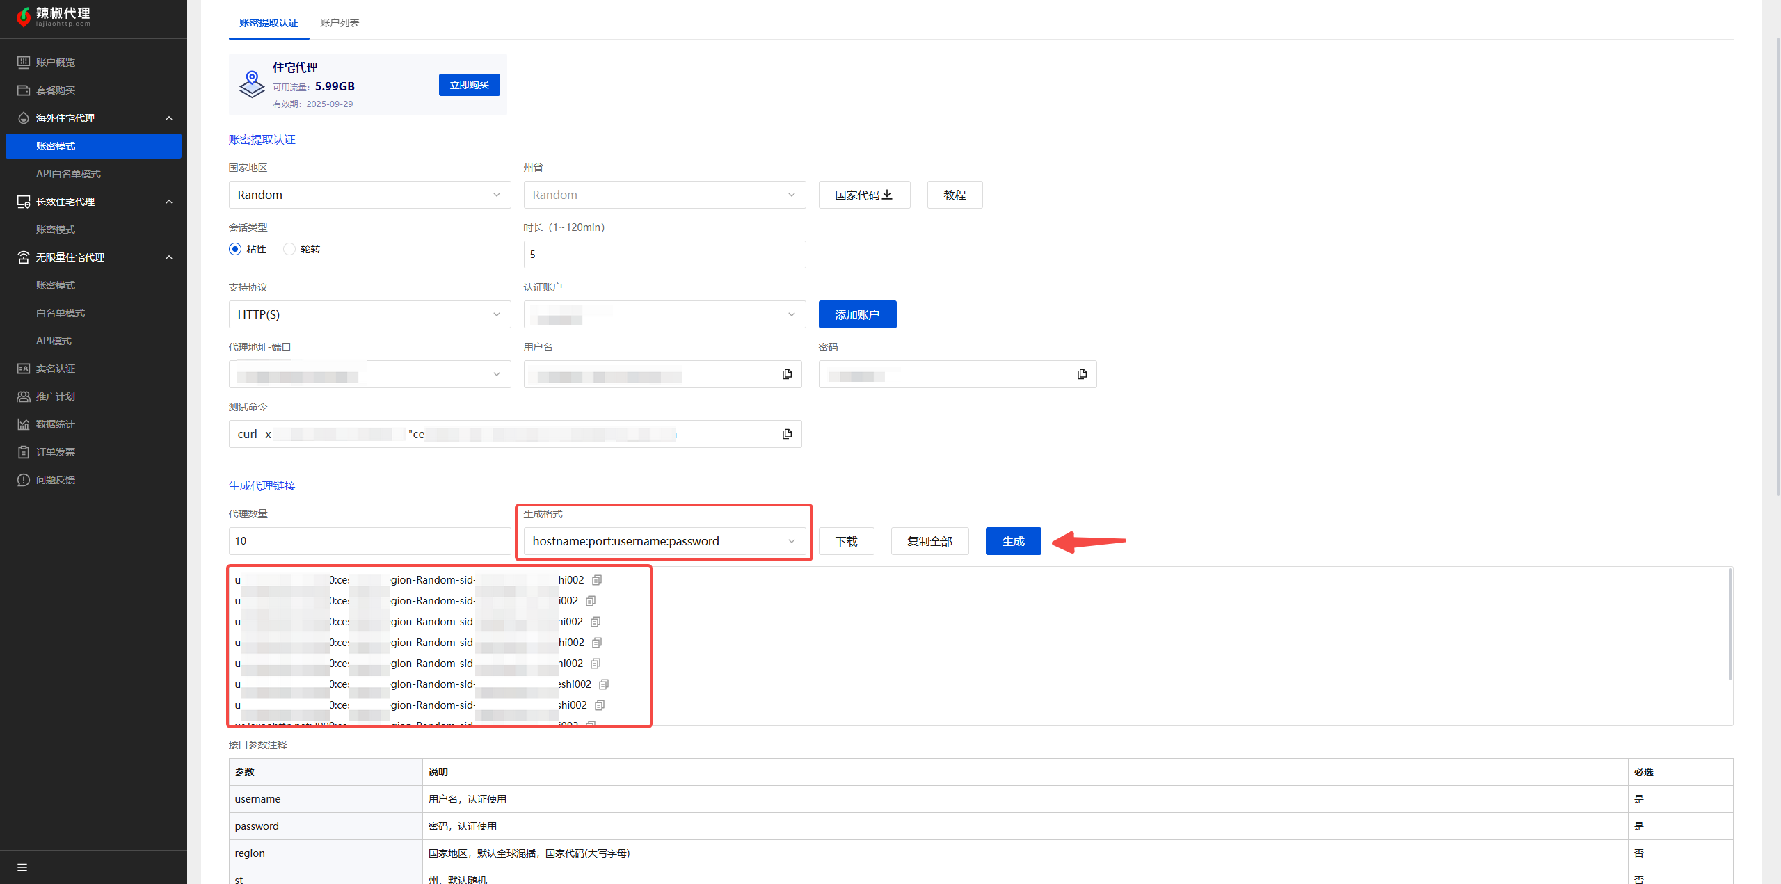The image size is (1781, 884).
Task: Open API白名单模式 in sidebar
Action: [x=68, y=174]
